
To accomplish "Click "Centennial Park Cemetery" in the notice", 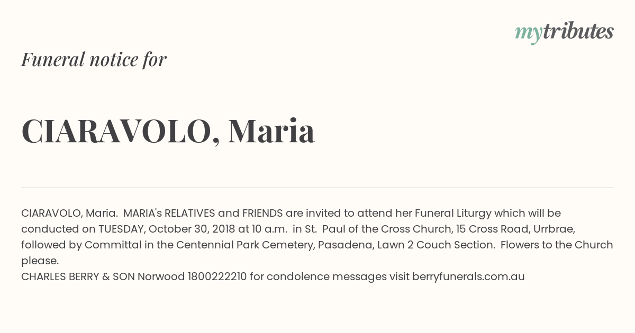I will [x=243, y=245].
